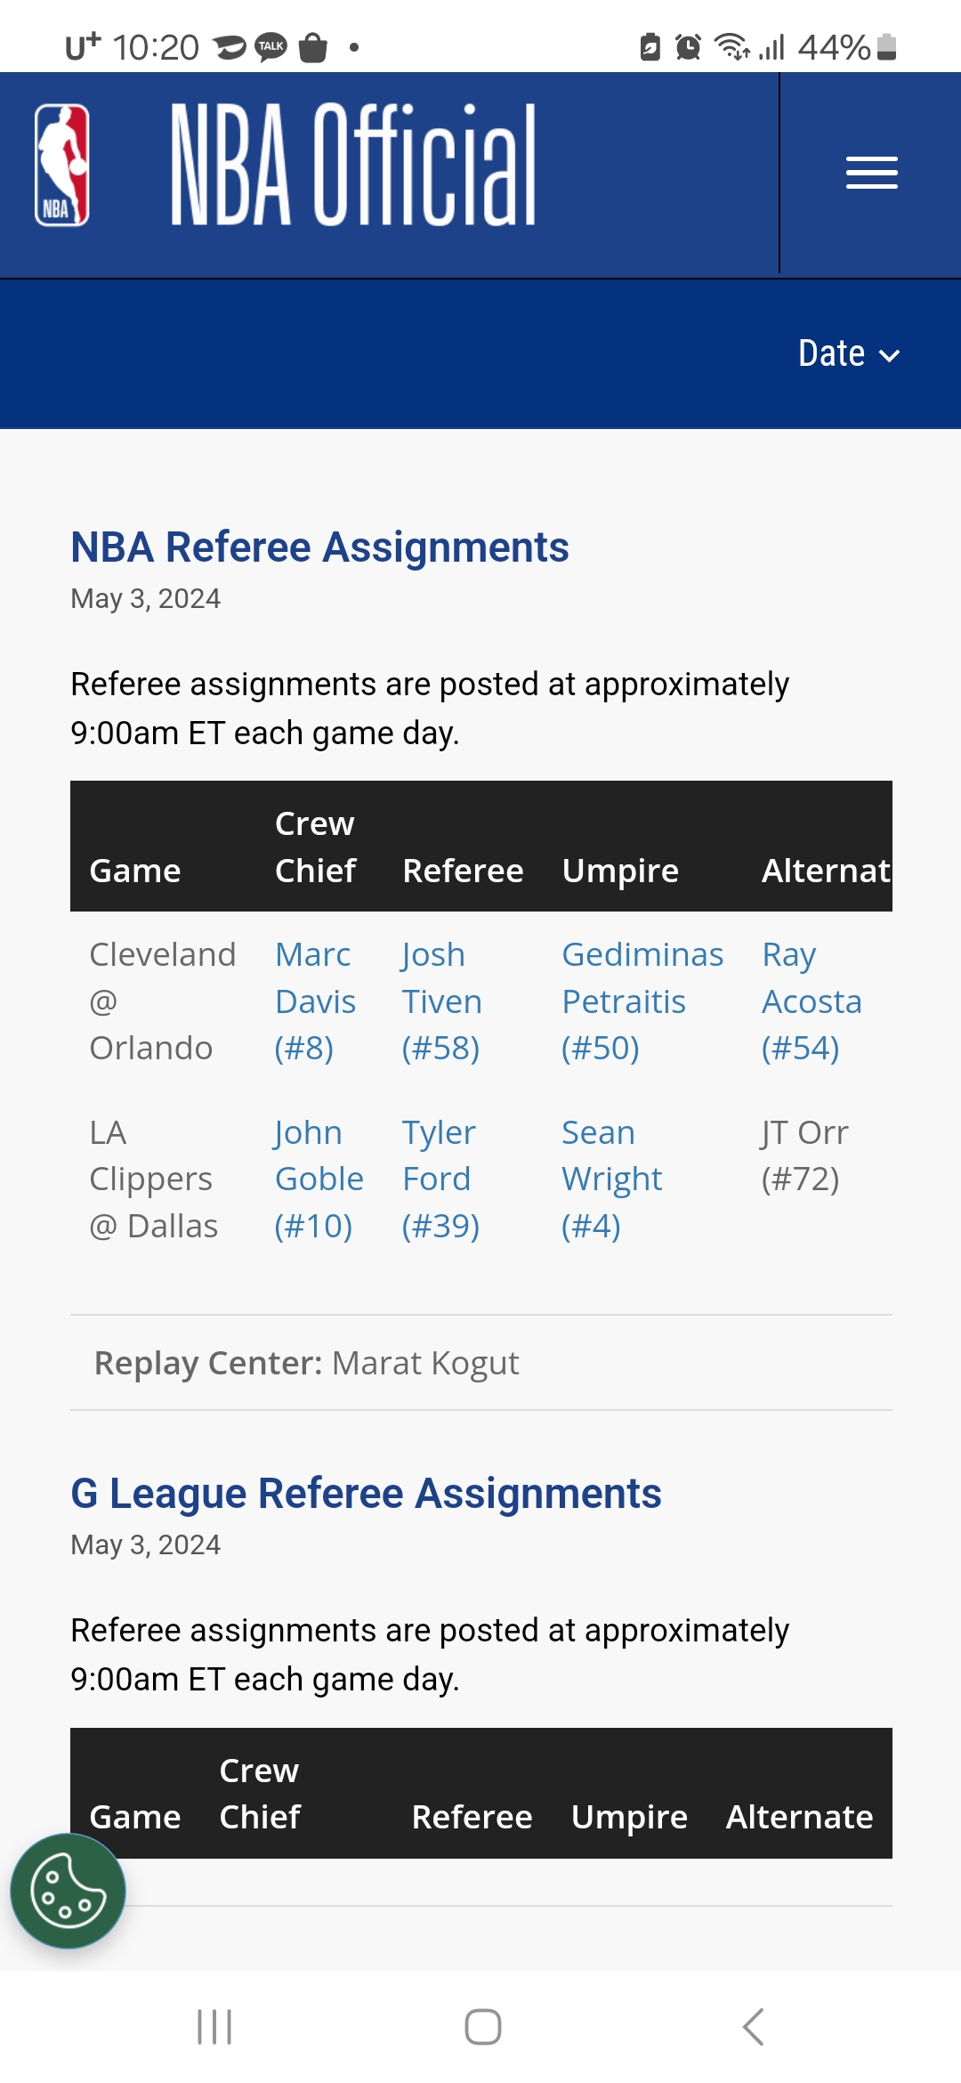The height and width of the screenshot is (2083, 961).
Task: Tap the alarm status bar icon
Action: tap(688, 46)
